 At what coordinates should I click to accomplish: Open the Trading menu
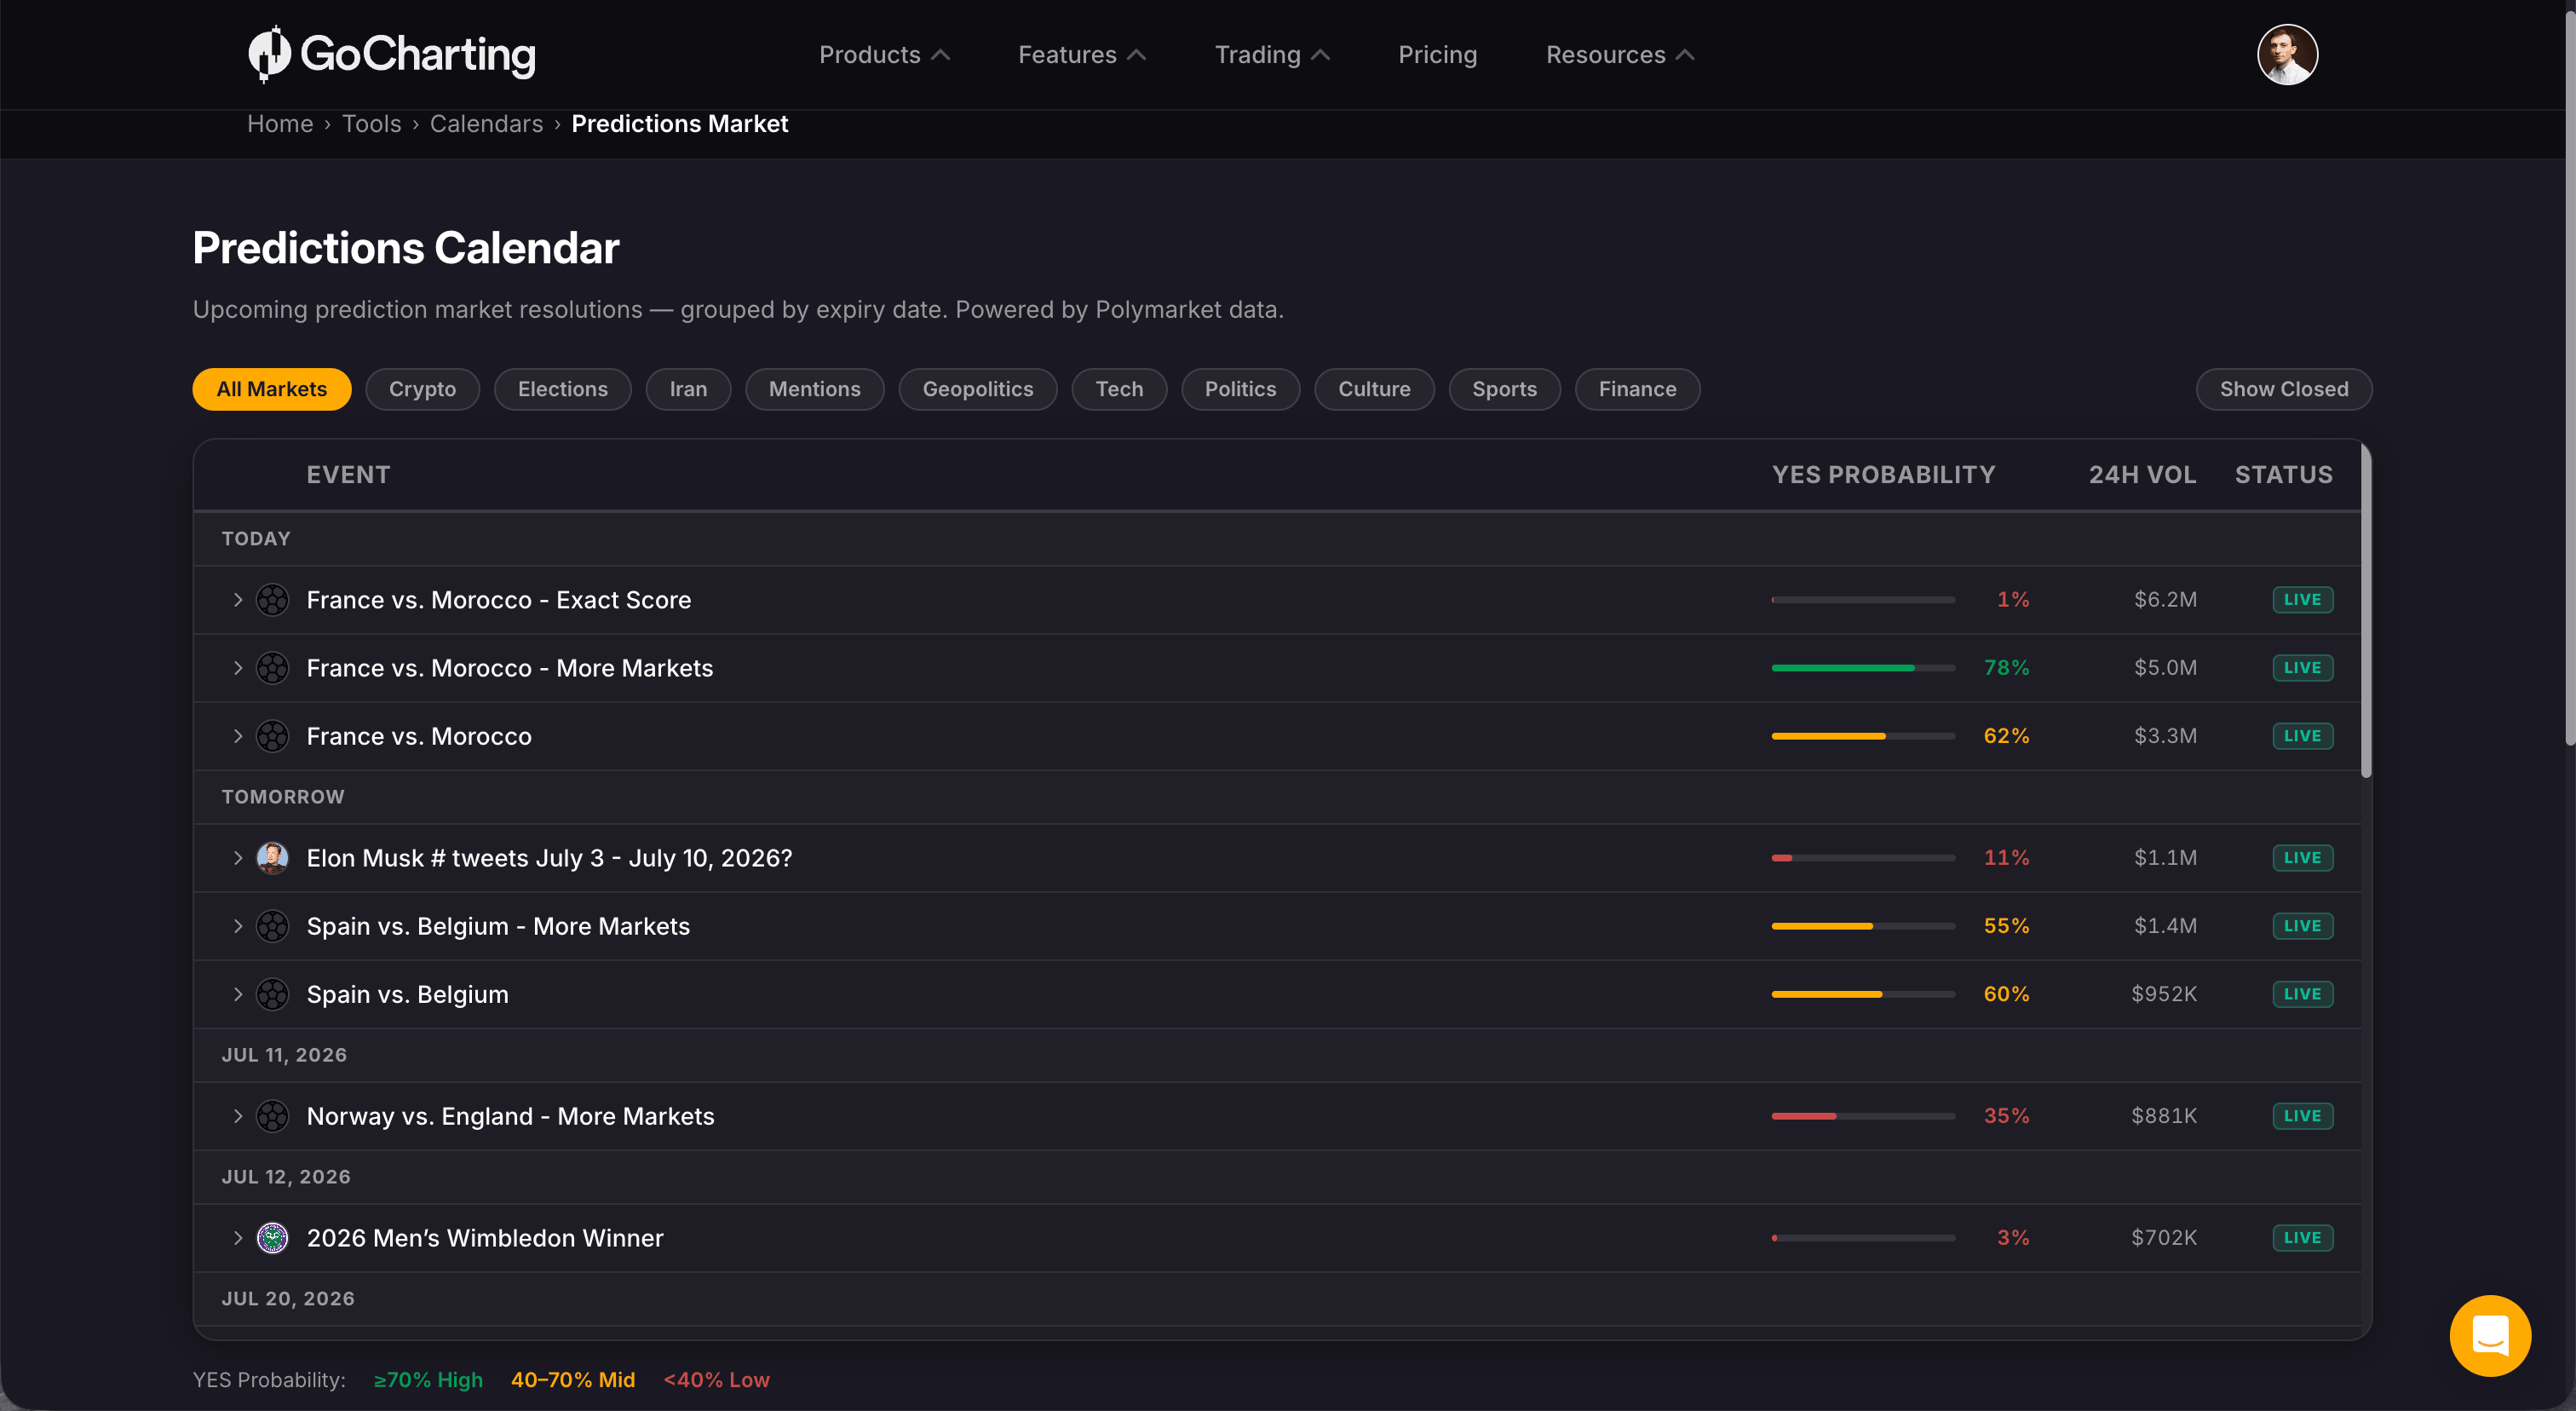click(1272, 55)
